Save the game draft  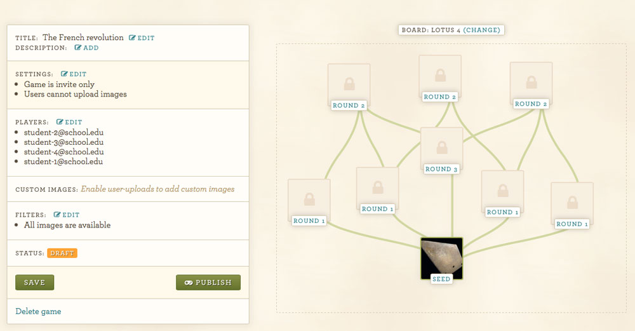tap(34, 282)
